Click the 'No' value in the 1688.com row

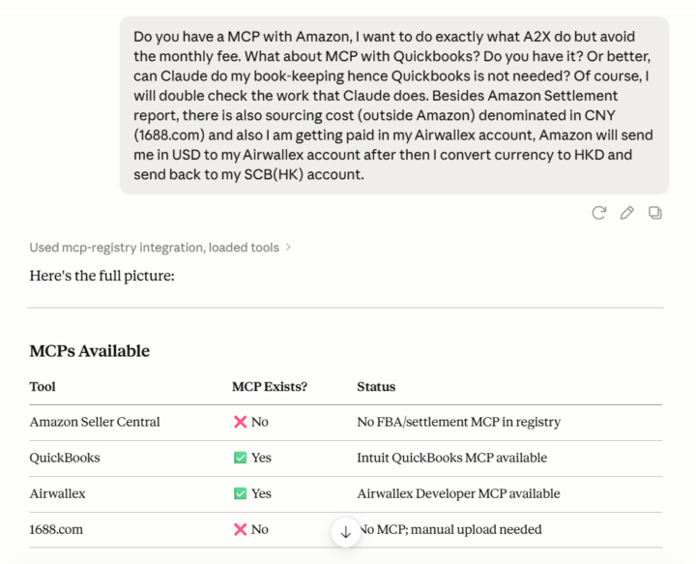point(251,529)
